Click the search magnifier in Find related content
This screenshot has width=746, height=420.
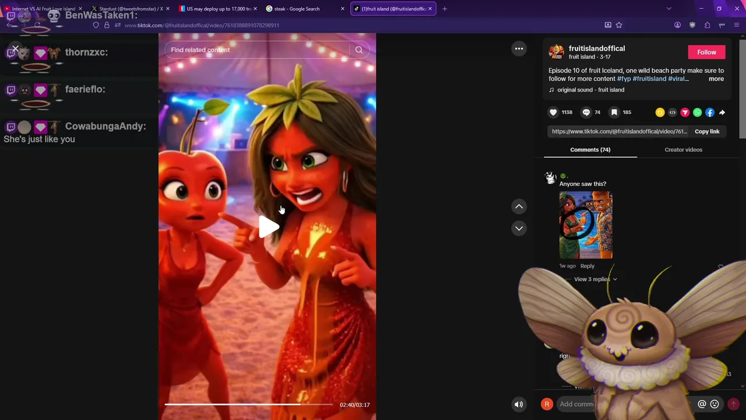tap(359, 50)
